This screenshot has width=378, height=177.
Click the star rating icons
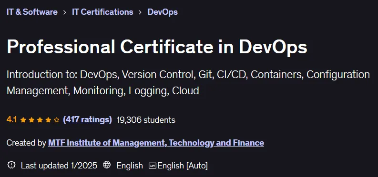[40, 120]
